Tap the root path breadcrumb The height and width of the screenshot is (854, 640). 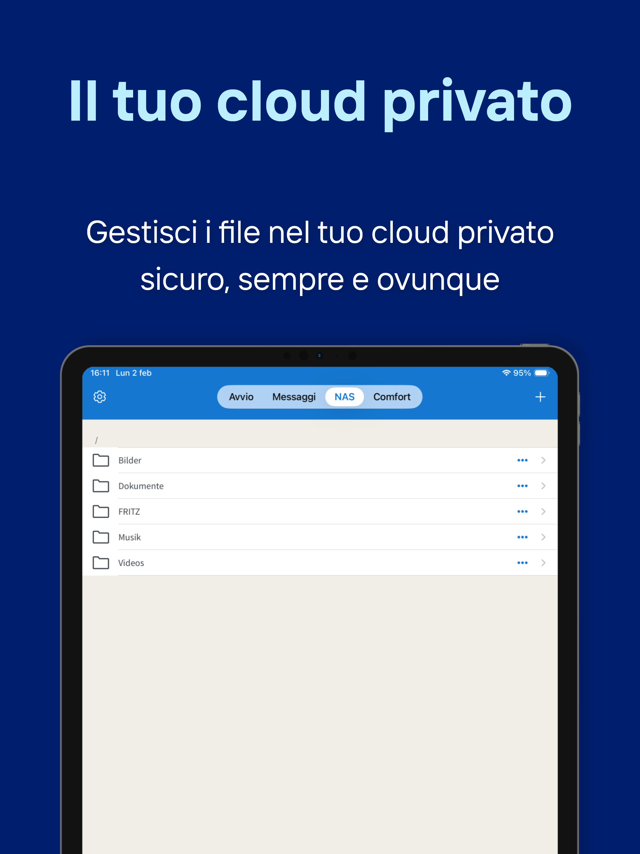(97, 440)
